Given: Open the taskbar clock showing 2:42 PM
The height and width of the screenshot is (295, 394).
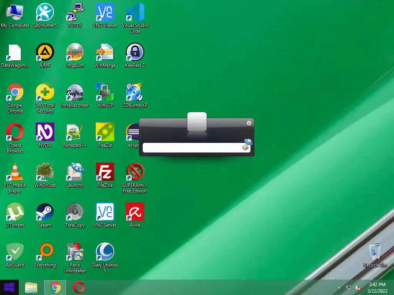Looking at the screenshot, I should click(x=377, y=287).
